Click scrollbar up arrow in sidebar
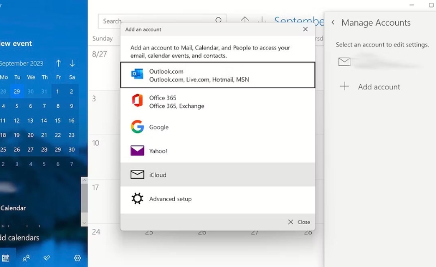 (84, 180)
